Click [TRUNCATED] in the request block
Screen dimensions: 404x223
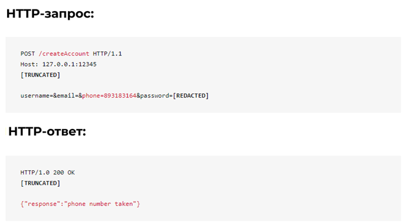point(40,75)
